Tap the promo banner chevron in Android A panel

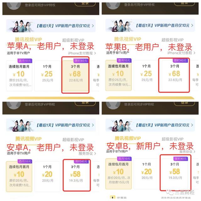point(93,125)
